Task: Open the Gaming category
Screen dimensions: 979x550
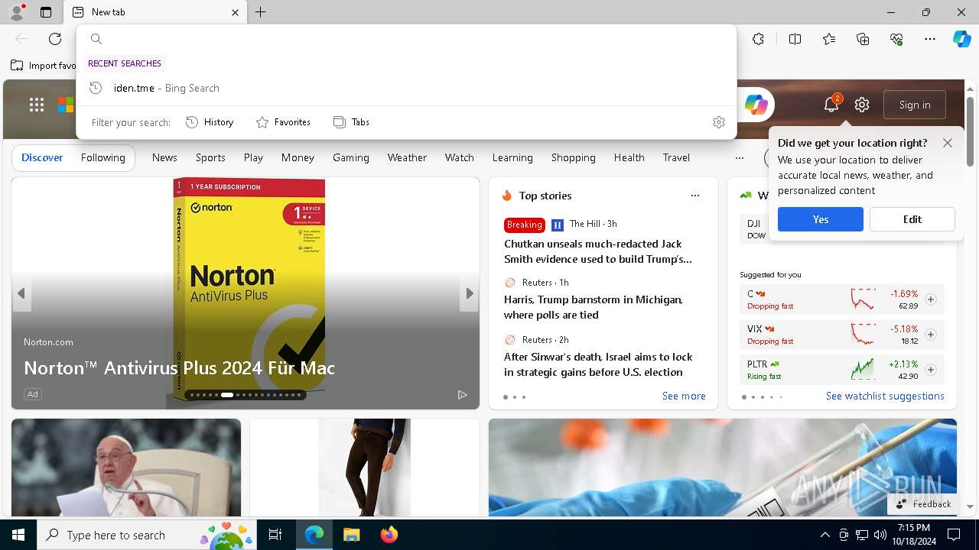Action: point(351,157)
